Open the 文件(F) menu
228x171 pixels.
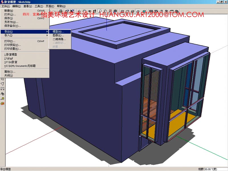6,6
